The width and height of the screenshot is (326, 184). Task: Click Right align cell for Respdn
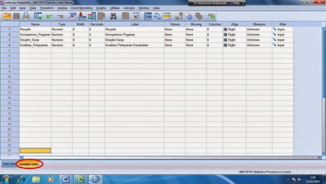234,29
